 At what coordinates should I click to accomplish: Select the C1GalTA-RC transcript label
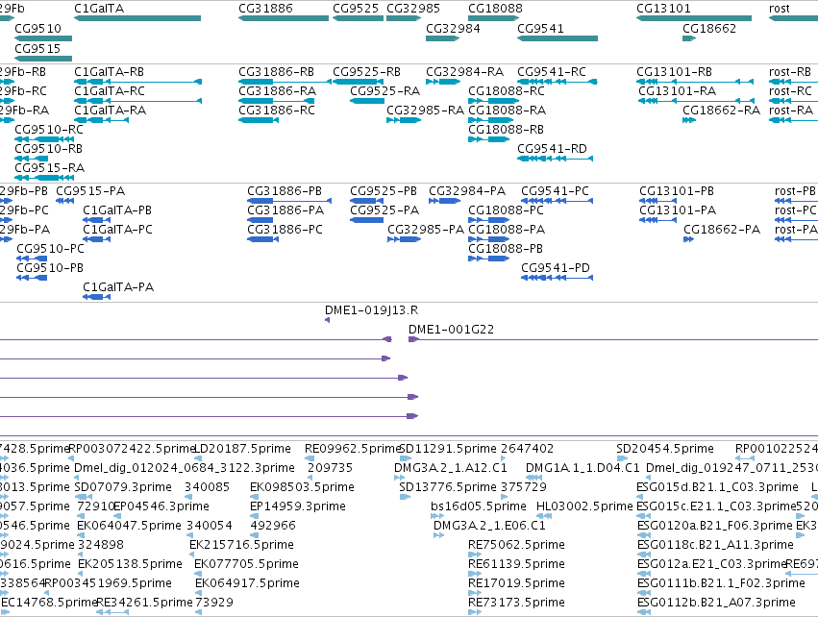click(x=110, y=90)
